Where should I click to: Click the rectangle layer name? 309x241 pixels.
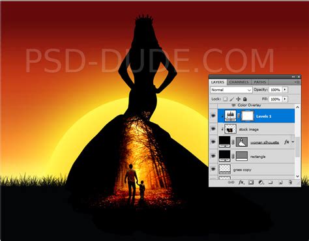258,156
